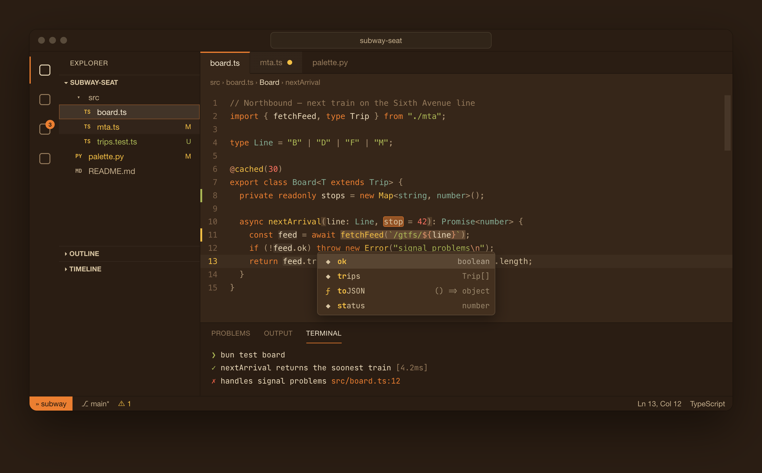Click the subway remote button in status bar
The width and height of the screenshot is (762, 473).
coord(51,404)
